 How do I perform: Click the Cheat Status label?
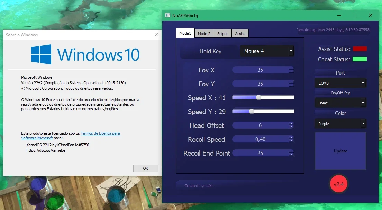click(334, 59)
